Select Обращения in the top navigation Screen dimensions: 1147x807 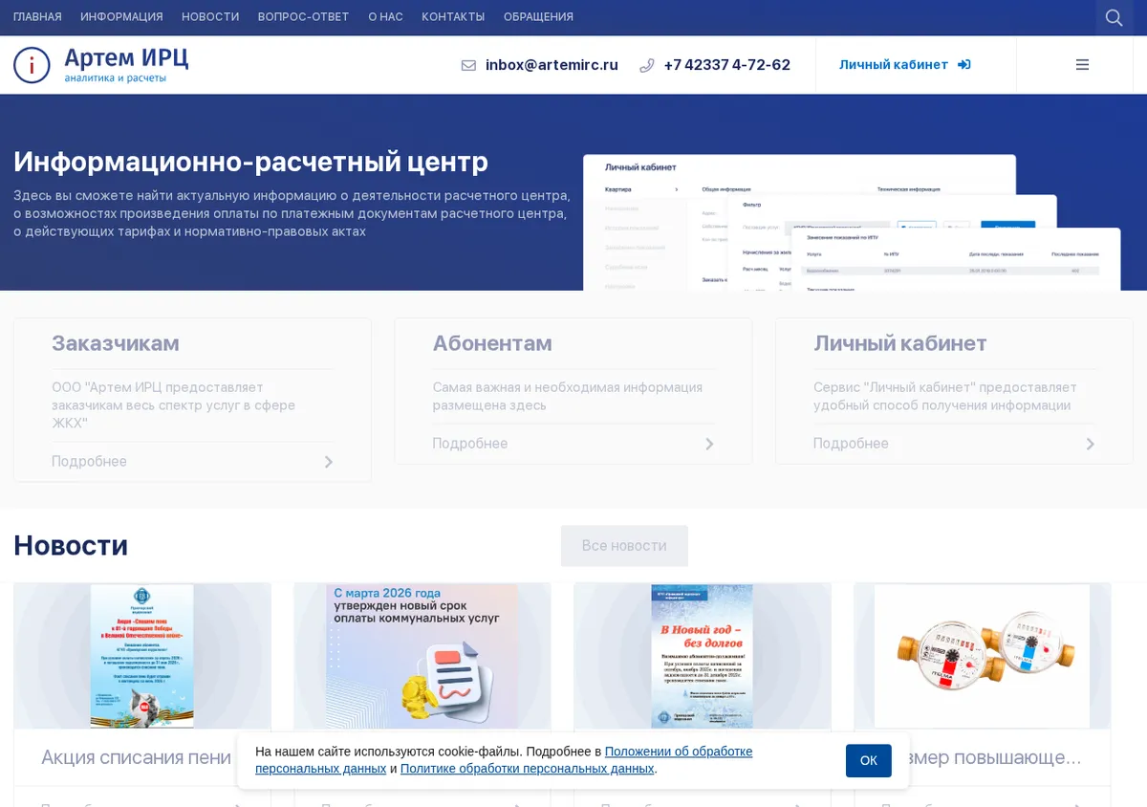[x=538, y=17]
